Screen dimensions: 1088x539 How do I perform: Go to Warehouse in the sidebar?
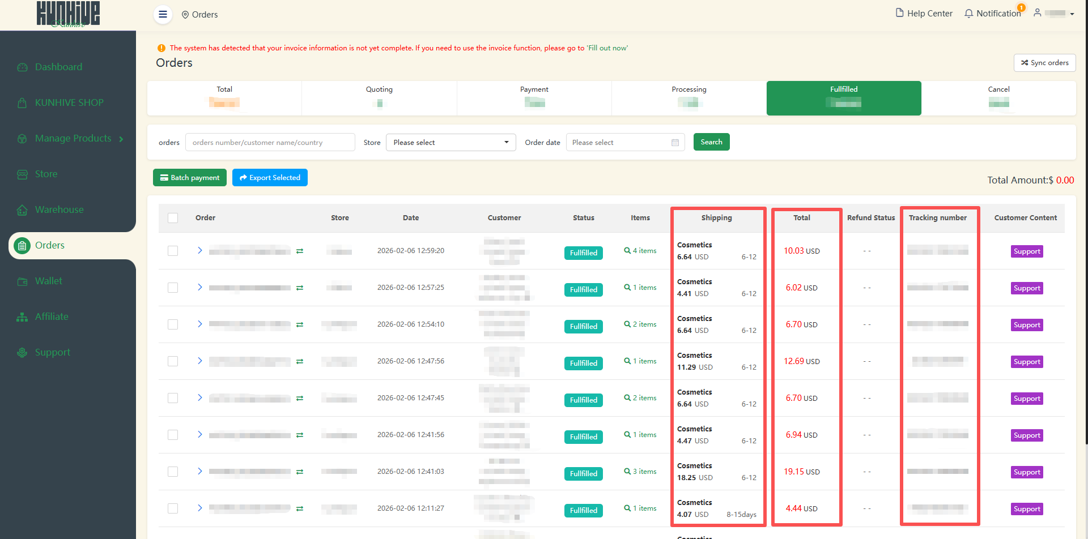[59, 209]
